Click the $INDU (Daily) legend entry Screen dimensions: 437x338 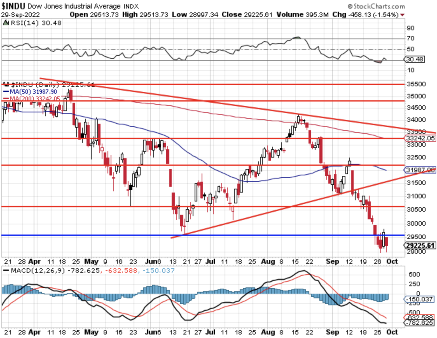click(48, 85)
